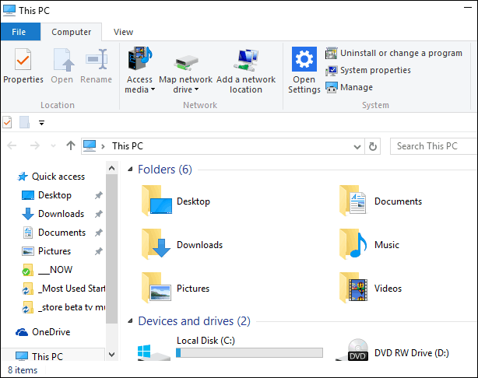Open the _Most Used Start folder
The height and width of the screenshot is (378, 478).
click(63, 289)
